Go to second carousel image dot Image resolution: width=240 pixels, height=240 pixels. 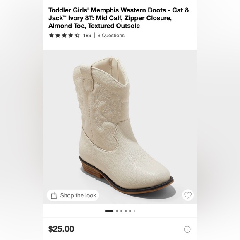117,211
